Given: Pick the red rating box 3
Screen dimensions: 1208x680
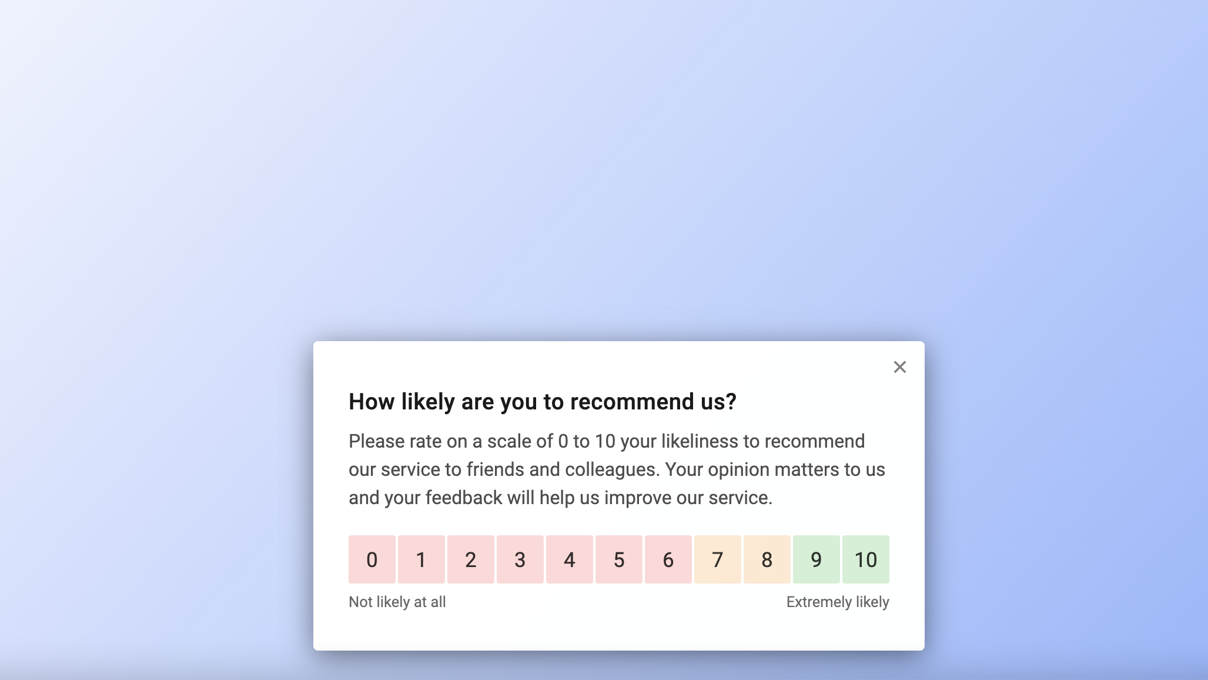Looking at the screenshot, I should tap(520, 559).
